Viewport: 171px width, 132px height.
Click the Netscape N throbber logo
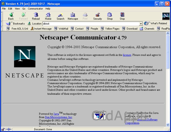tap(166, 16)
